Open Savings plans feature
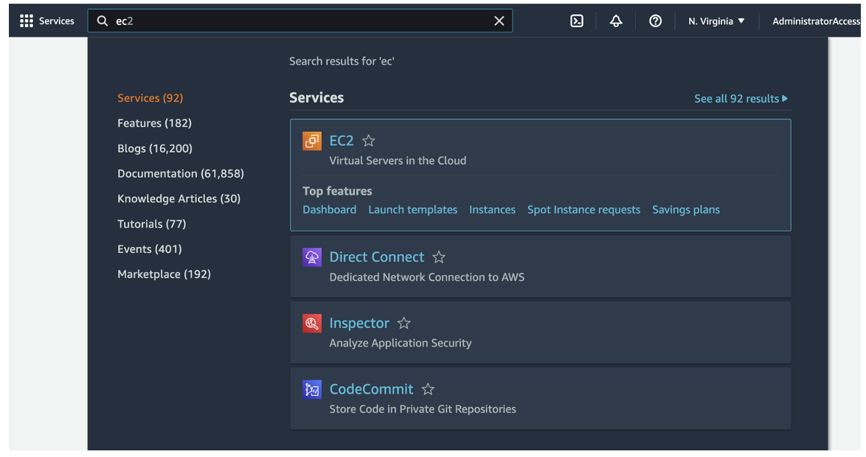The height and width of the screenshot is (457, 866). click(x=686, y=210)
